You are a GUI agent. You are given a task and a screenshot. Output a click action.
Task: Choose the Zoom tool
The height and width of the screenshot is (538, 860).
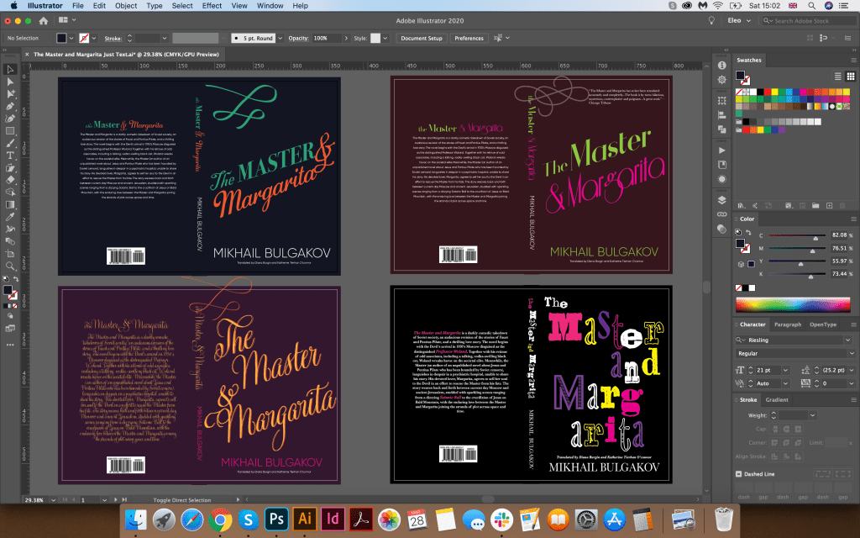click(10, 266)
